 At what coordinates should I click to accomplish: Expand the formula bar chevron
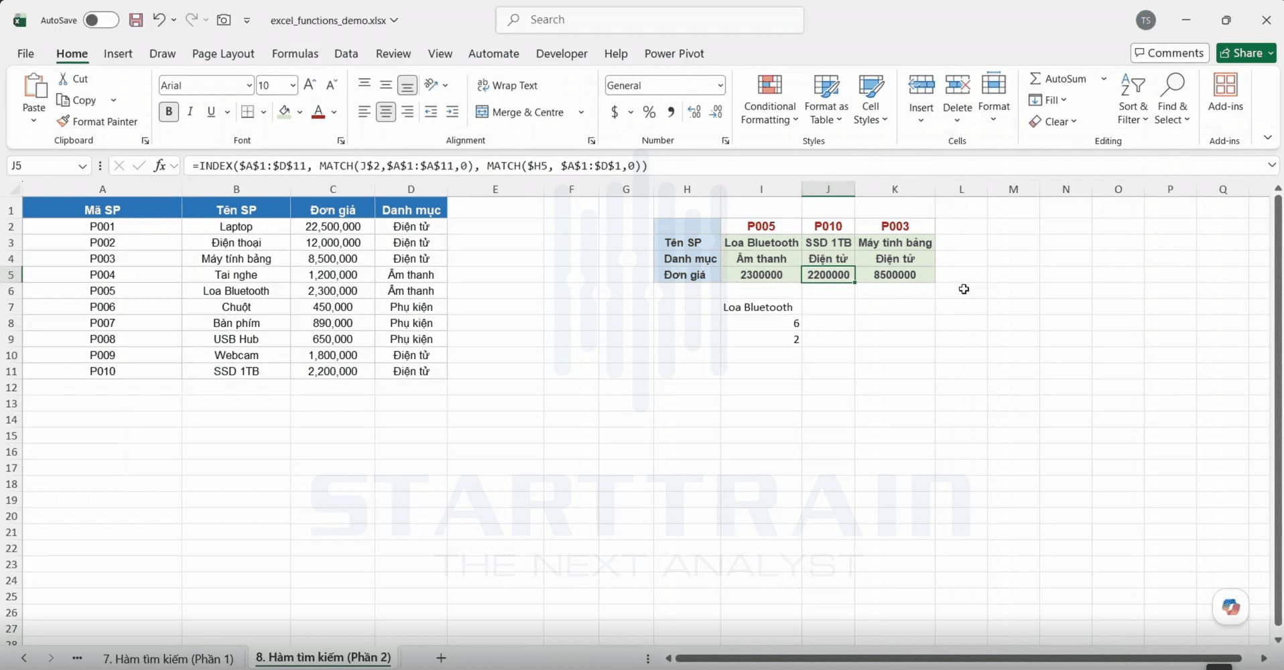point(1271,165)
